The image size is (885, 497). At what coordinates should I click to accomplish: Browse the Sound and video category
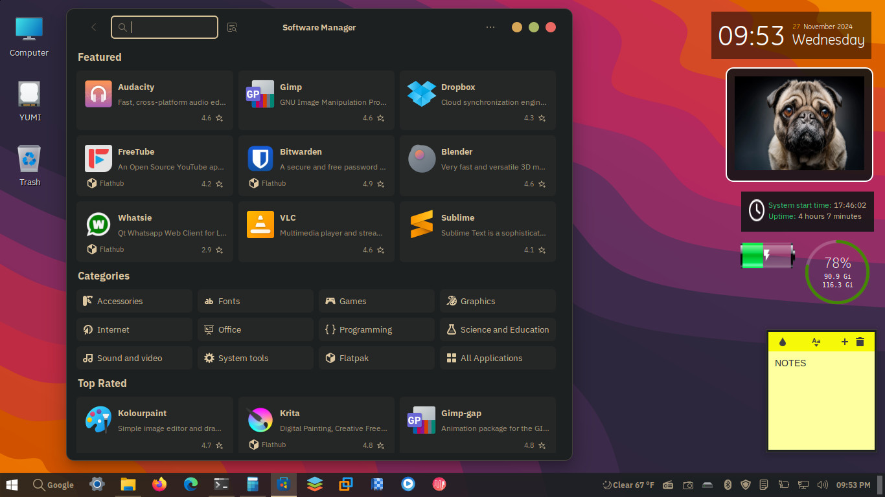[x=134, y=358]
